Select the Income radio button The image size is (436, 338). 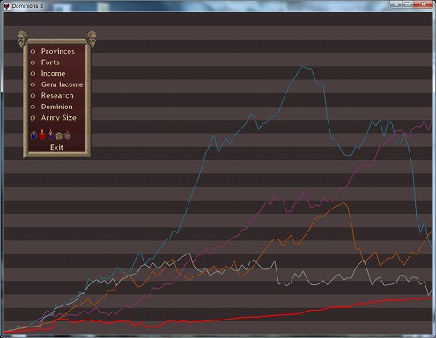33,73
